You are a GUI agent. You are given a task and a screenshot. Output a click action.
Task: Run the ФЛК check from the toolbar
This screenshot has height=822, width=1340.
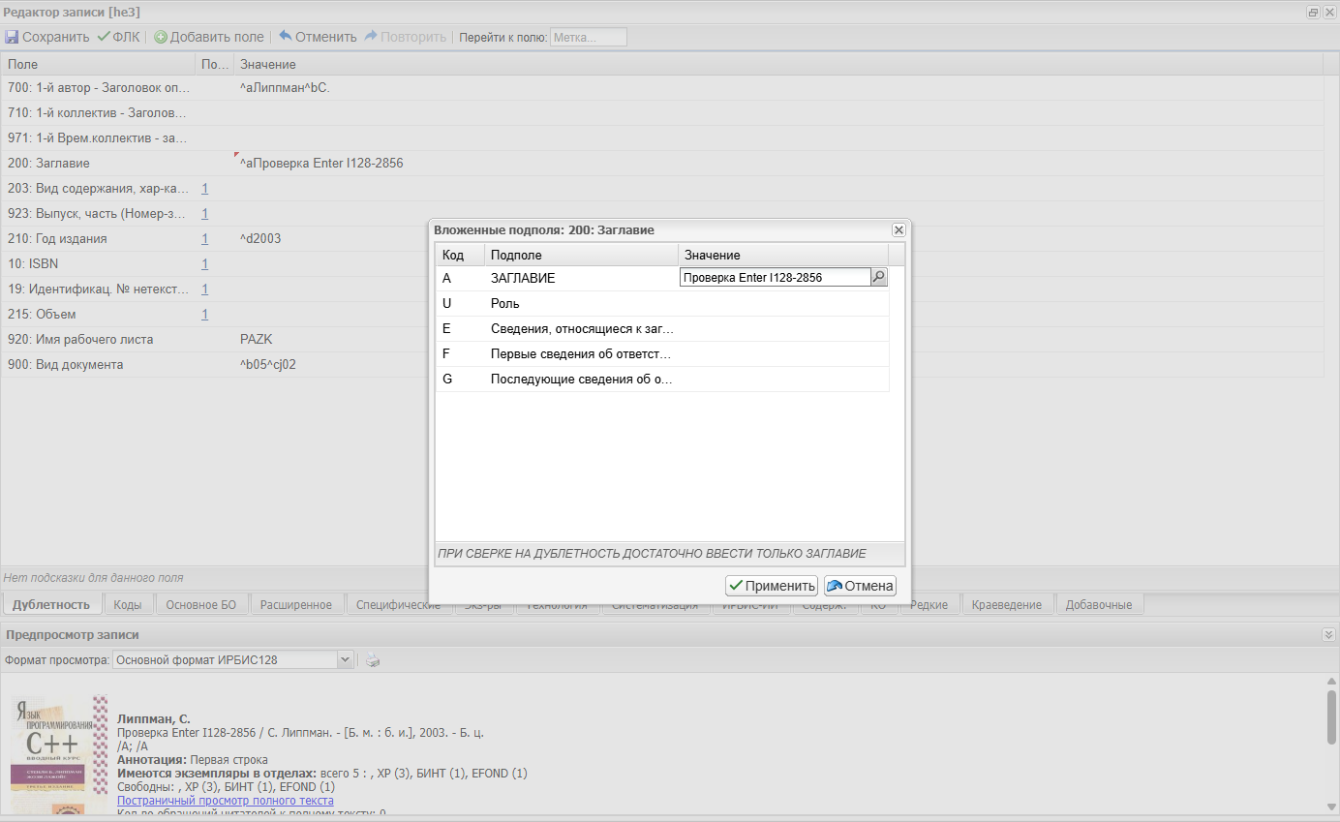click(118, 37)
